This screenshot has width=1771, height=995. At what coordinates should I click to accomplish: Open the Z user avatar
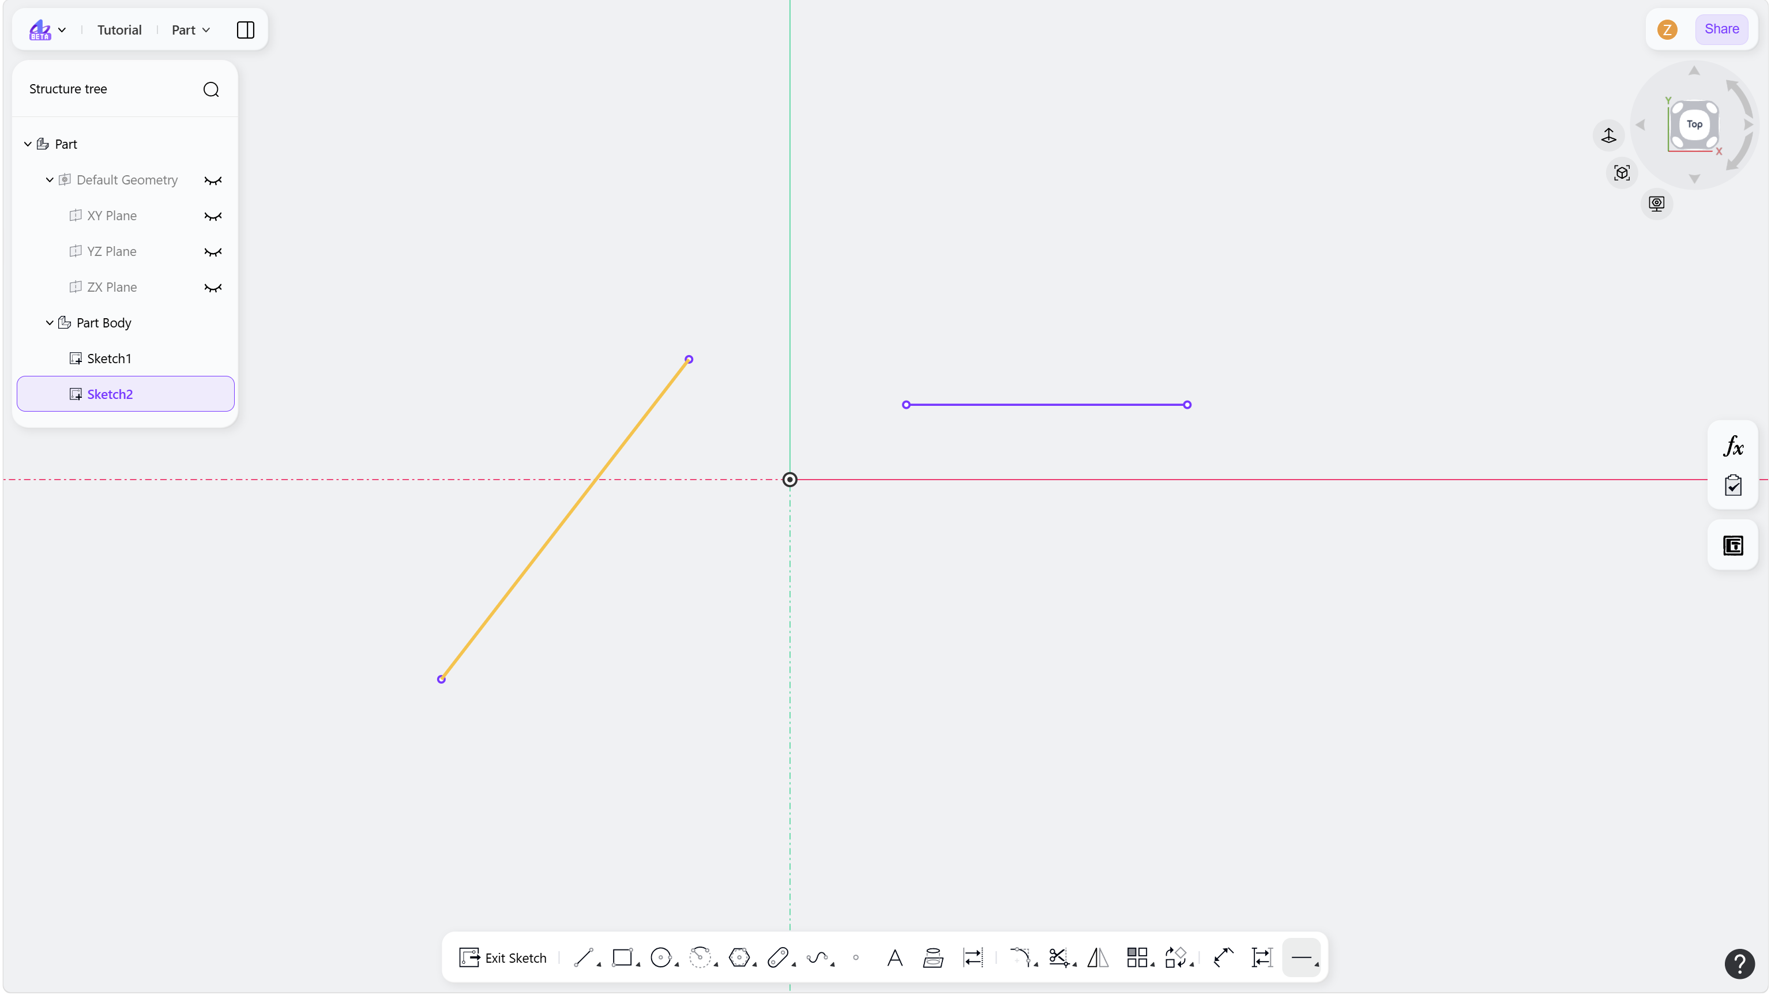point(1667,29)
